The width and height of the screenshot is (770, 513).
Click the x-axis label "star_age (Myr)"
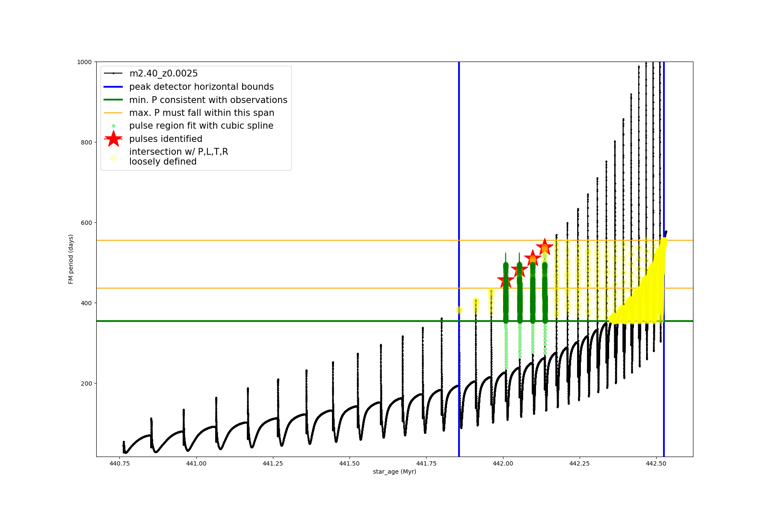pyautogui.click(x=394, y=472)
